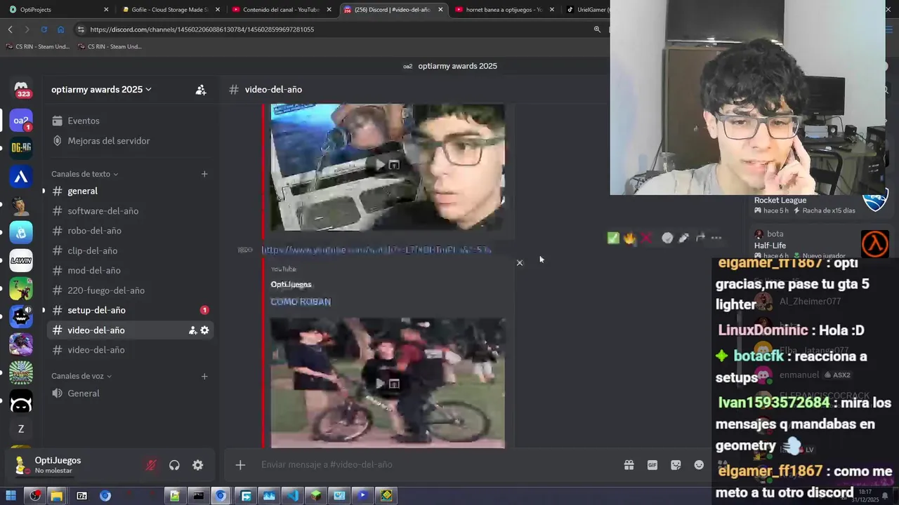Switch to Gofile Cloud Storage tab

tap(170, 10)
